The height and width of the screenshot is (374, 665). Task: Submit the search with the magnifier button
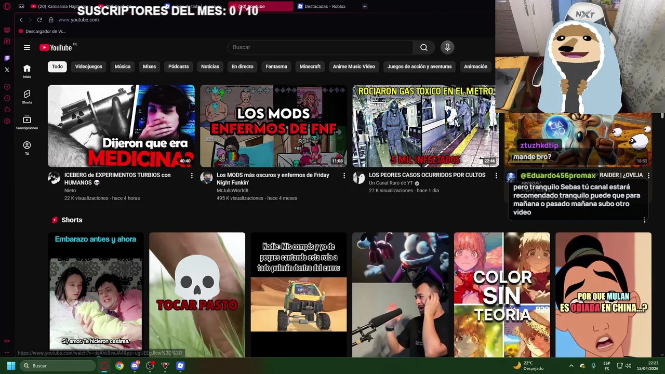tap(424, 47)
